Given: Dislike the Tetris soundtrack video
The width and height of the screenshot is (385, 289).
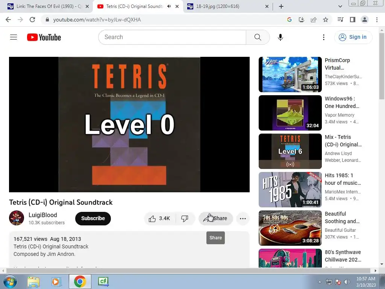Looking at the screenshot, I should 185,218.
